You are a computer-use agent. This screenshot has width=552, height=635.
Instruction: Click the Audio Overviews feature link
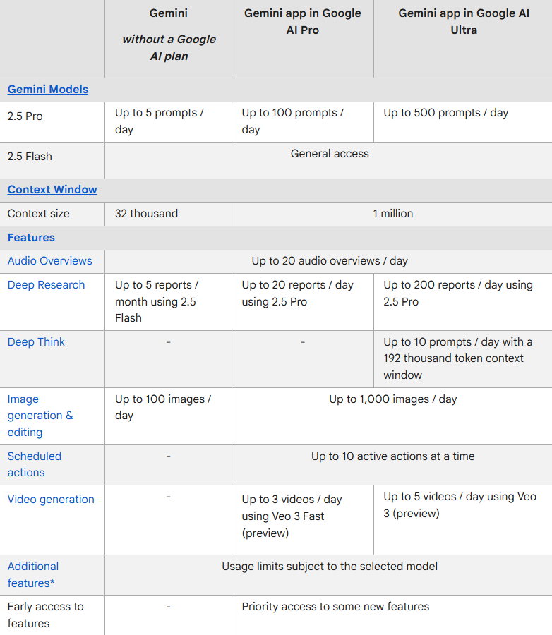click(49, 261)
